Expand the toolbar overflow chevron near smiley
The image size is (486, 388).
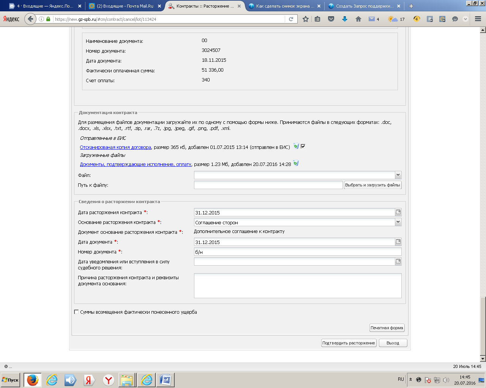(465, 19)
